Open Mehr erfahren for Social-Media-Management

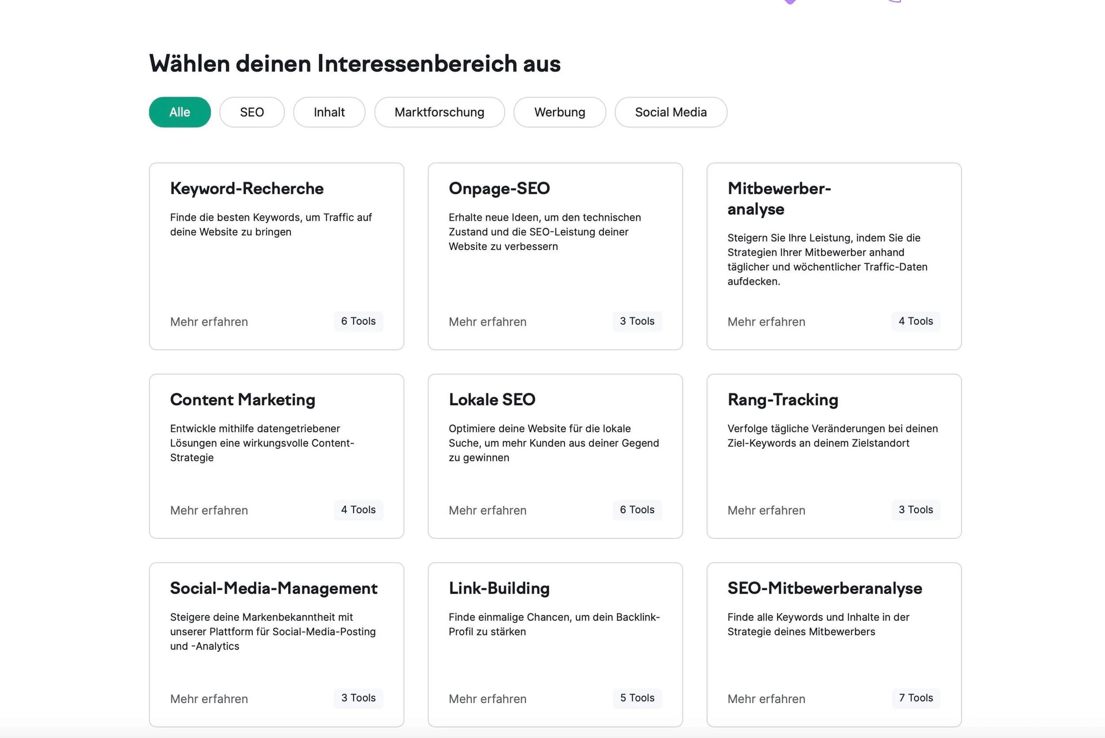[x=209, y=699]
